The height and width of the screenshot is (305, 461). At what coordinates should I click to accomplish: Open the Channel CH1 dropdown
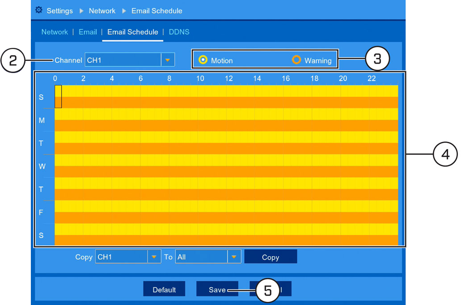click(x=130, y=60)
